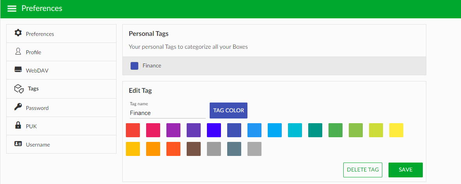Click the Preferences gear icon
Image resolution: width=461 pixels, height=184 pixels.
click(x=18, y=33)
